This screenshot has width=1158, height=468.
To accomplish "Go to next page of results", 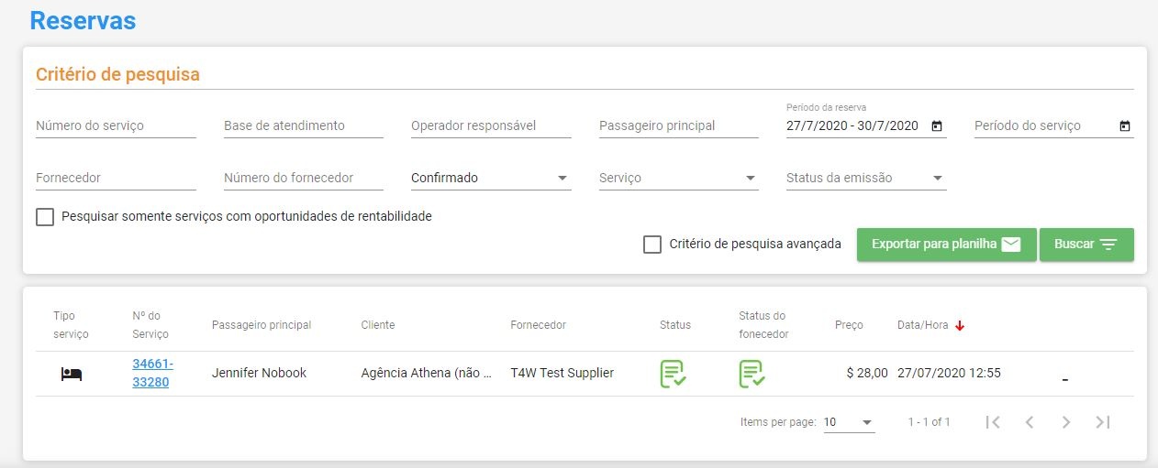I will 1066,422.
